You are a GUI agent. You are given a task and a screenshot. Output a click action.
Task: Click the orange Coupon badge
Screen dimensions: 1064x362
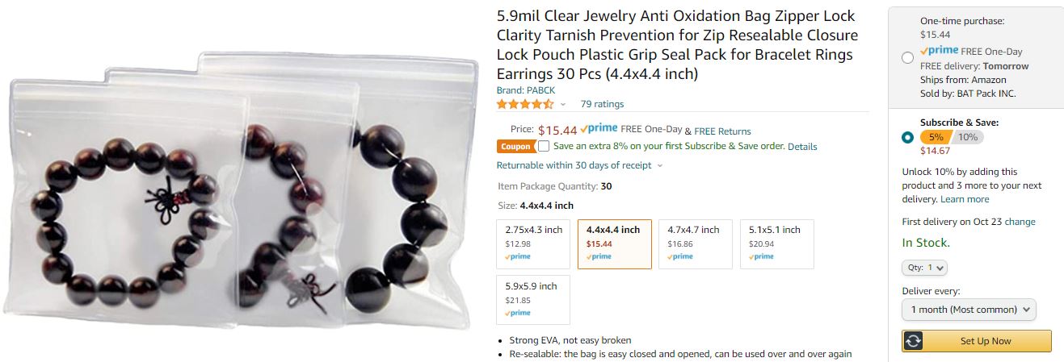point(515,147)
